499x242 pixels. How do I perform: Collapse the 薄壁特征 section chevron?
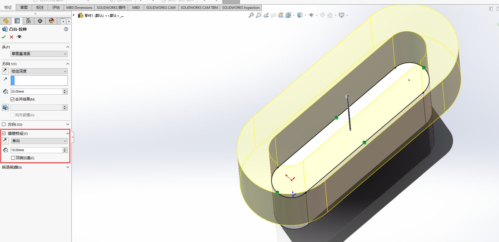[x=68, y=133]
